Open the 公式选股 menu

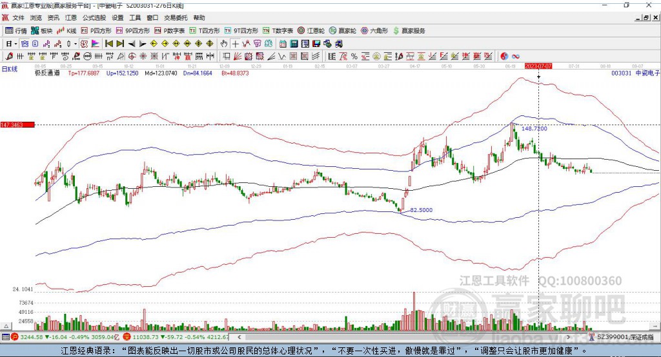[x=94, y=17]
